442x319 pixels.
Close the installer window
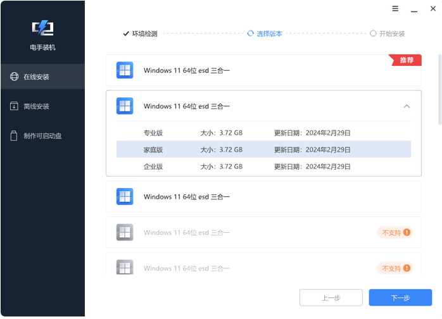(433, 9)
